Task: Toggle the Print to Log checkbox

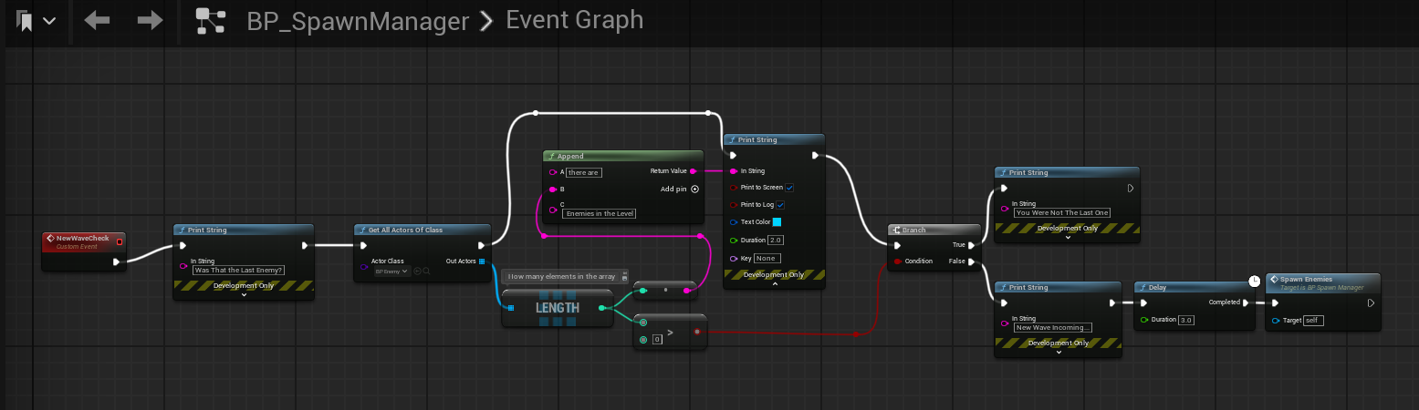Action: pyautogui.click(x=781, y=205)
